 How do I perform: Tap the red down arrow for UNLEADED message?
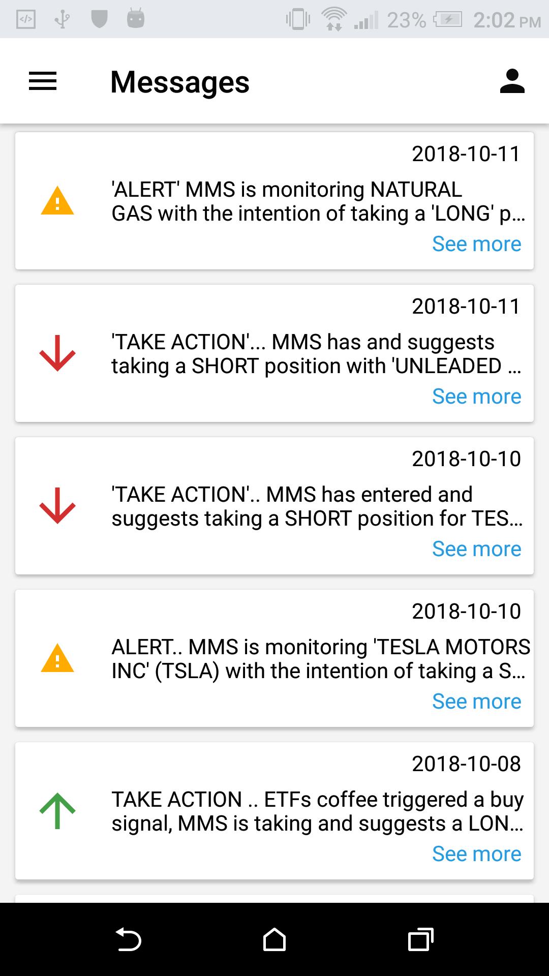pyautogui.click(x=57, y=353)
